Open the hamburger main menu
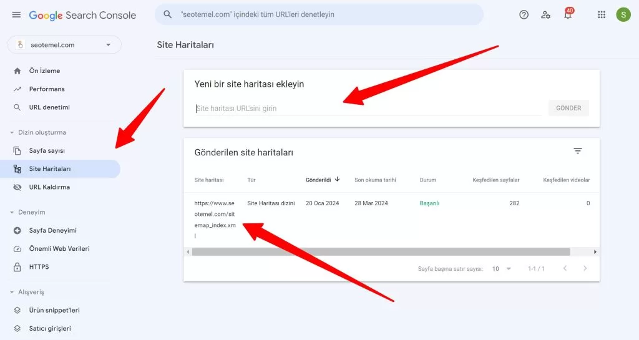This screenshot has width=639, height=340. coord(16,14)
